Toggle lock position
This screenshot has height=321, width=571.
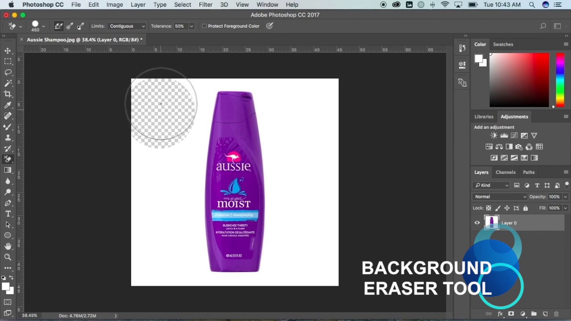[x=507, y=208]
